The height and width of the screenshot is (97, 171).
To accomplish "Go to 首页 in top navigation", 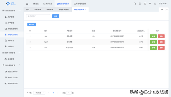I will 36,4.
